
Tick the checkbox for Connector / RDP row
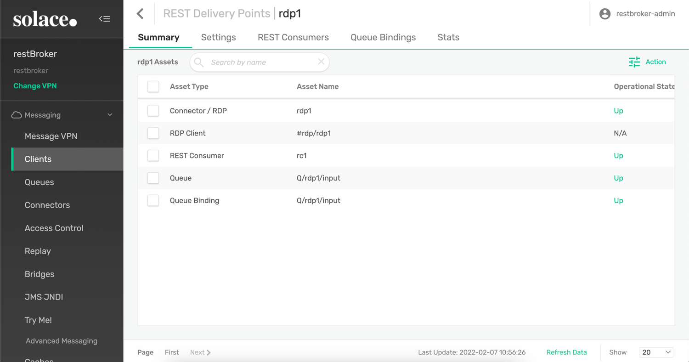pyautogui.click(x=153, y=111)
